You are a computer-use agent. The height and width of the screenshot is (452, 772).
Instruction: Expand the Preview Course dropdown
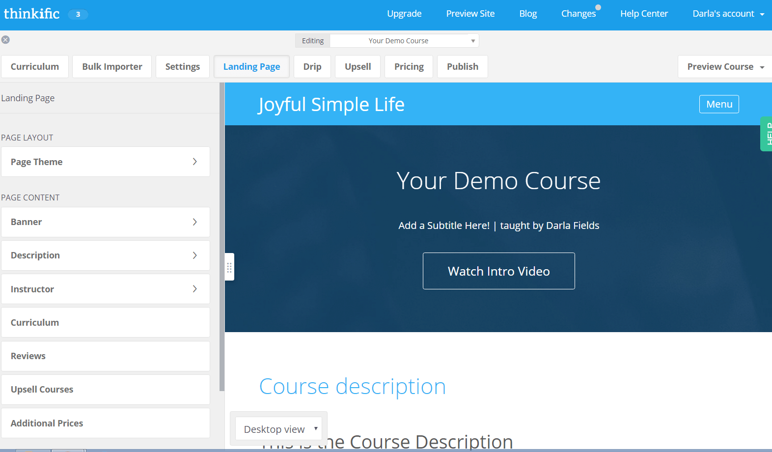click(x=725, y=67)
